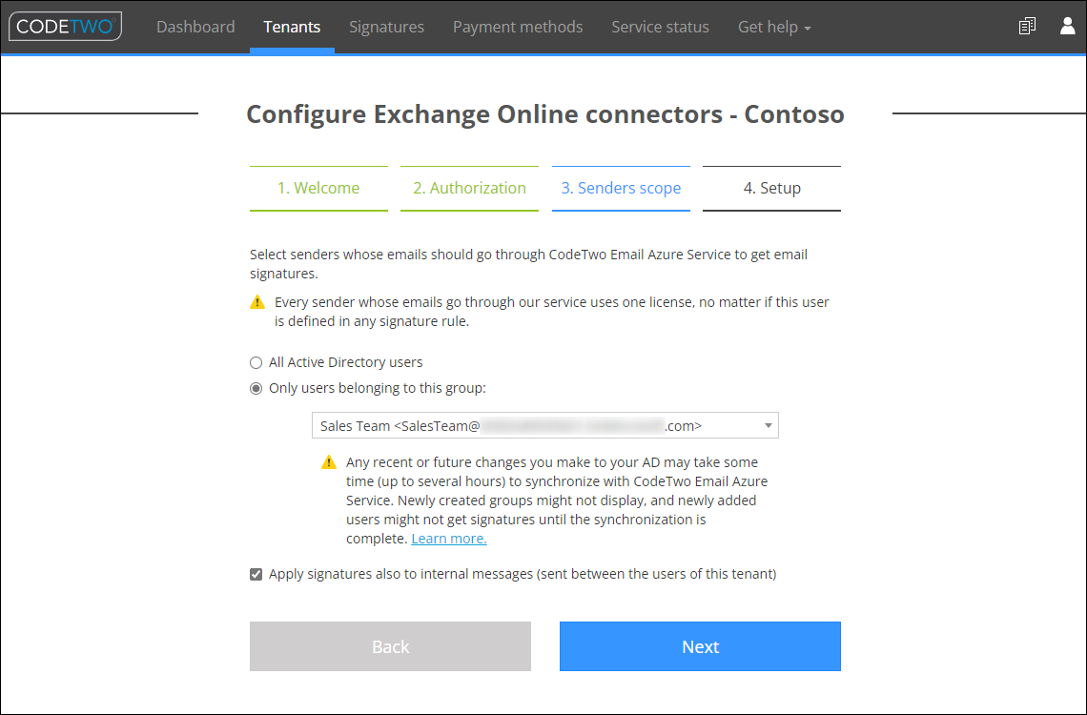
Task: Open the documents icon in header
Action: tap(1027, 27)
